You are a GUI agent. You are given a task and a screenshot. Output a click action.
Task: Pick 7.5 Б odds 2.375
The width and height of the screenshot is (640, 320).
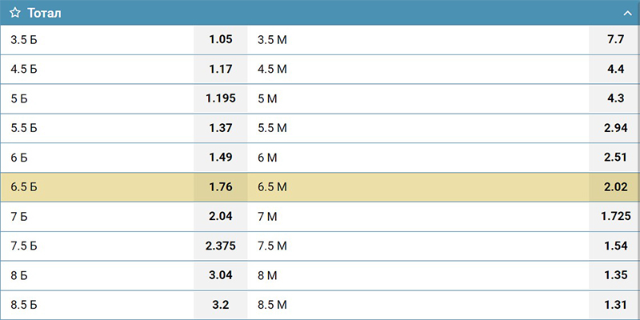coord(221,246)
